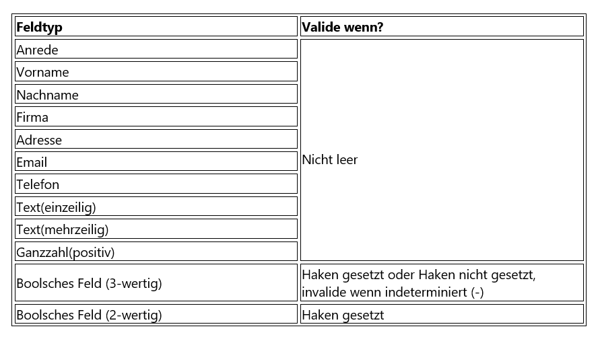
Task: Select the Firma table cell
Action: pos(156,117)
